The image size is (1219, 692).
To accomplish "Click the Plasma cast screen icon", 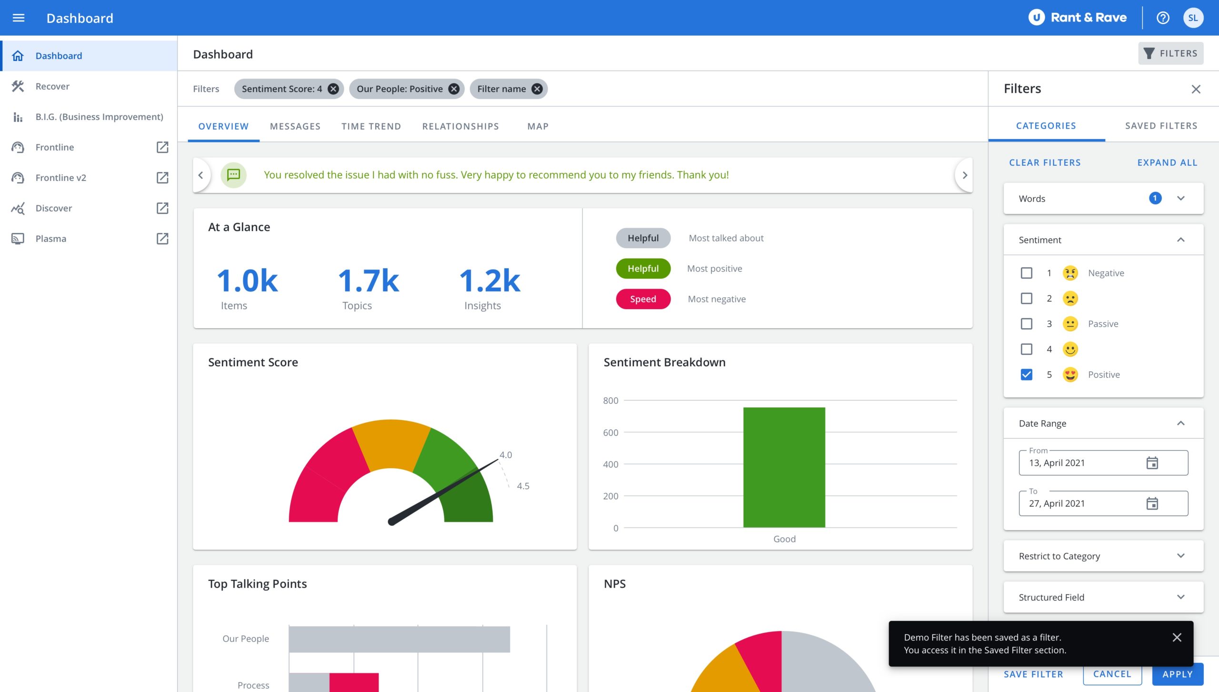I will coord(18,239).
